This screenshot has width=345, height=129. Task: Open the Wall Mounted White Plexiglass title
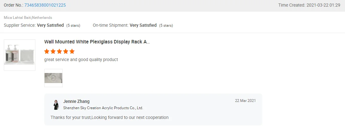point(97,42)
